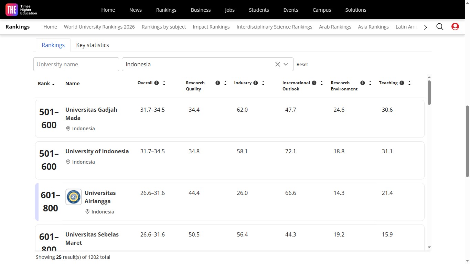Click the Industry column info icon

[256, 83]
